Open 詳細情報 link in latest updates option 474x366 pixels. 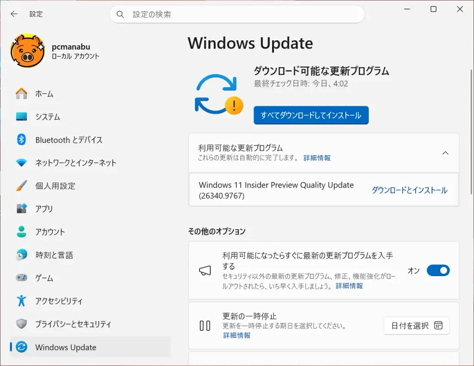point(349,286)
